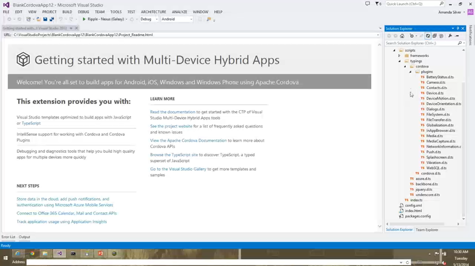Click the Windows Start button
This screenshot has height=266, width=475.
(x=5, y=258)
